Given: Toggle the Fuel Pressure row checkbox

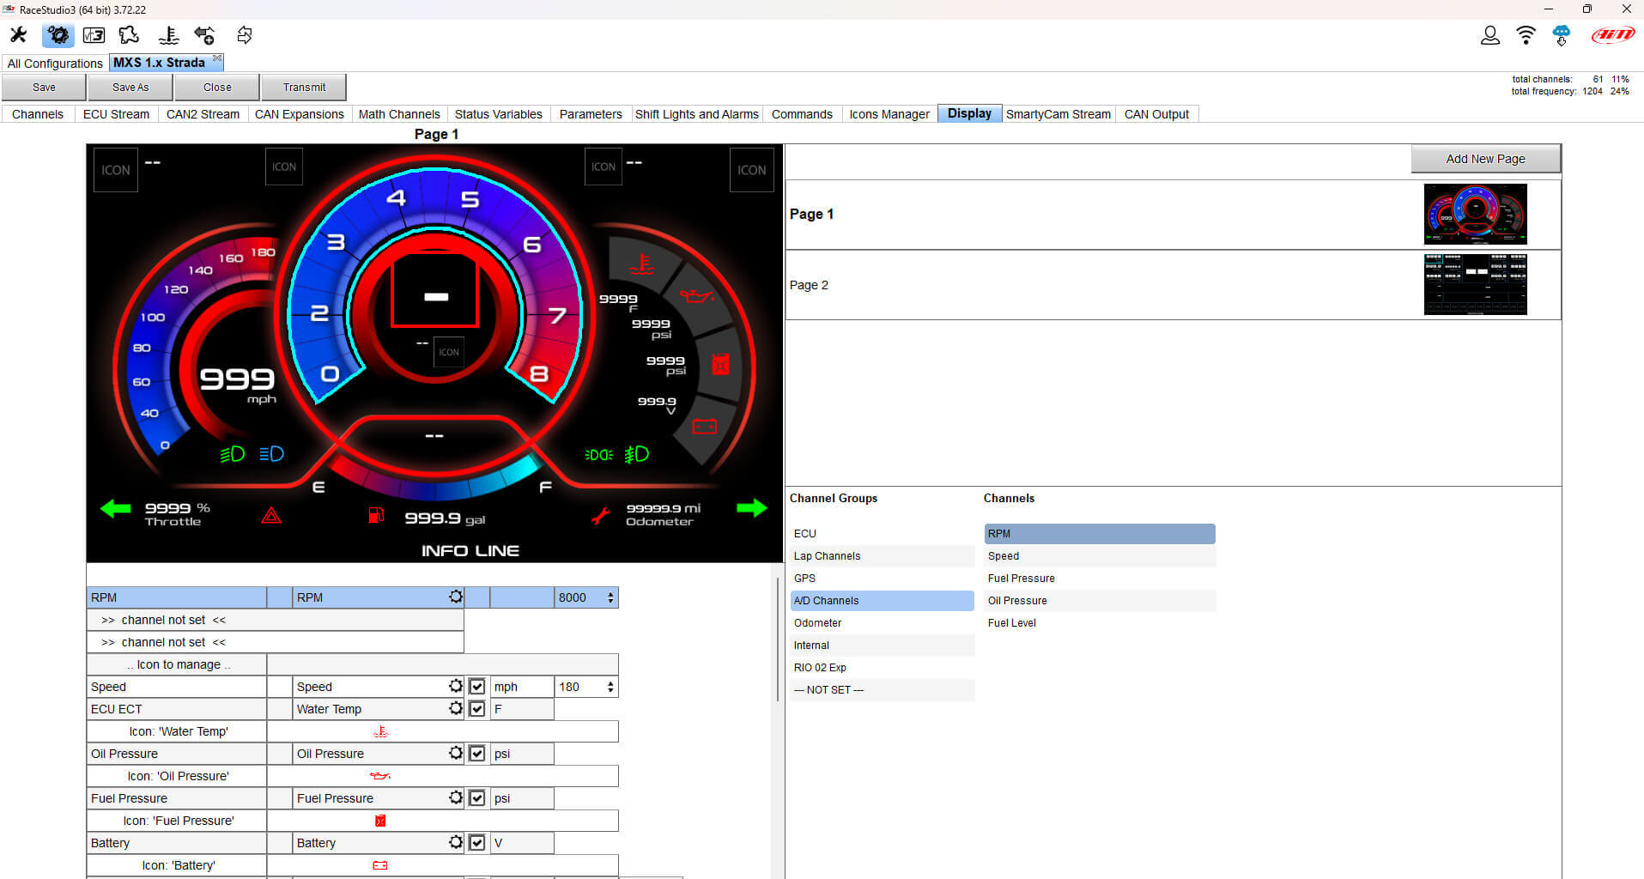Looking at the screenshot, I should coord(477,798).
